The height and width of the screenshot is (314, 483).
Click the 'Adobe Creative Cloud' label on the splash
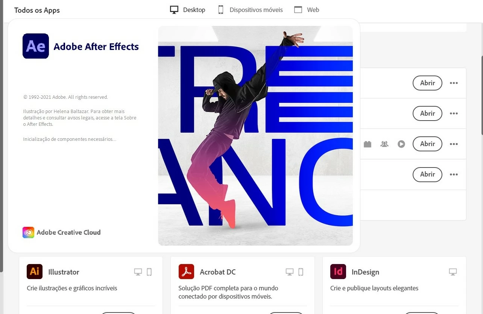tap(68, 232)
